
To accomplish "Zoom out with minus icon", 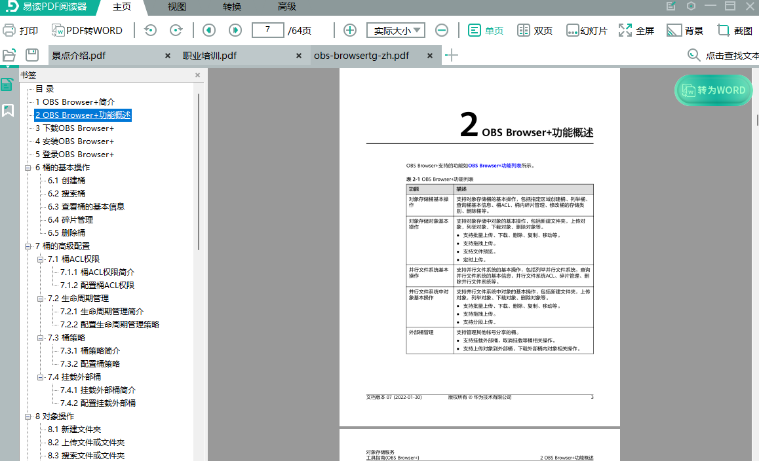I will tap(442, 31).
